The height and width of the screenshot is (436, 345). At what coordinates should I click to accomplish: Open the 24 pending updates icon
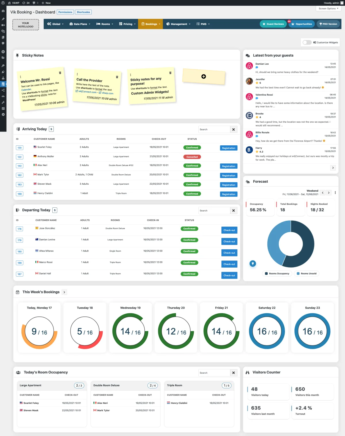pos(26,3)
